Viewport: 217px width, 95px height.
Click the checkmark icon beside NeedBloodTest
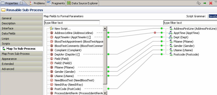pos(52,80)
